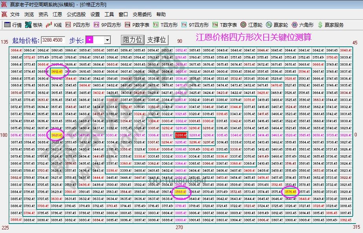Image resolution: width=363 pixels, height=233 pixels.
Task: Open the 交易委托 menu
Action: click(x=143, y=15)
